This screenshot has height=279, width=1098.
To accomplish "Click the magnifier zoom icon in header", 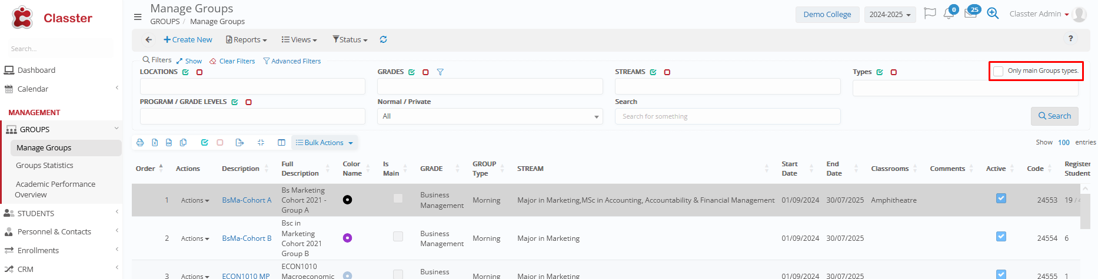I will coord(993,14).
